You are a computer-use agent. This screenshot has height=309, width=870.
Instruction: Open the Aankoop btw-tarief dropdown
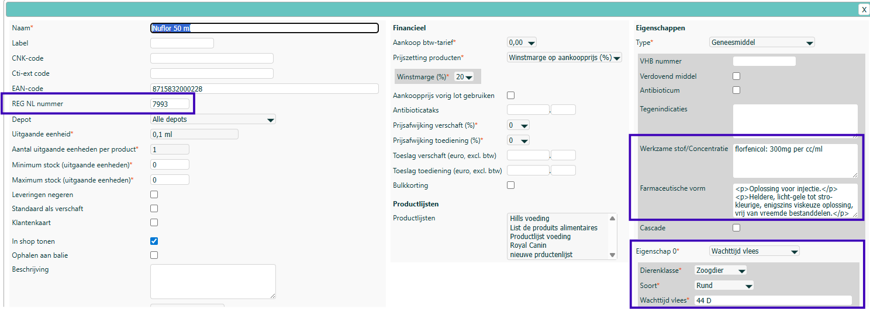coord(522,43)
